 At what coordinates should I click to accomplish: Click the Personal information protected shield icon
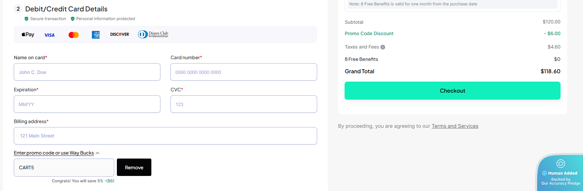73,19
